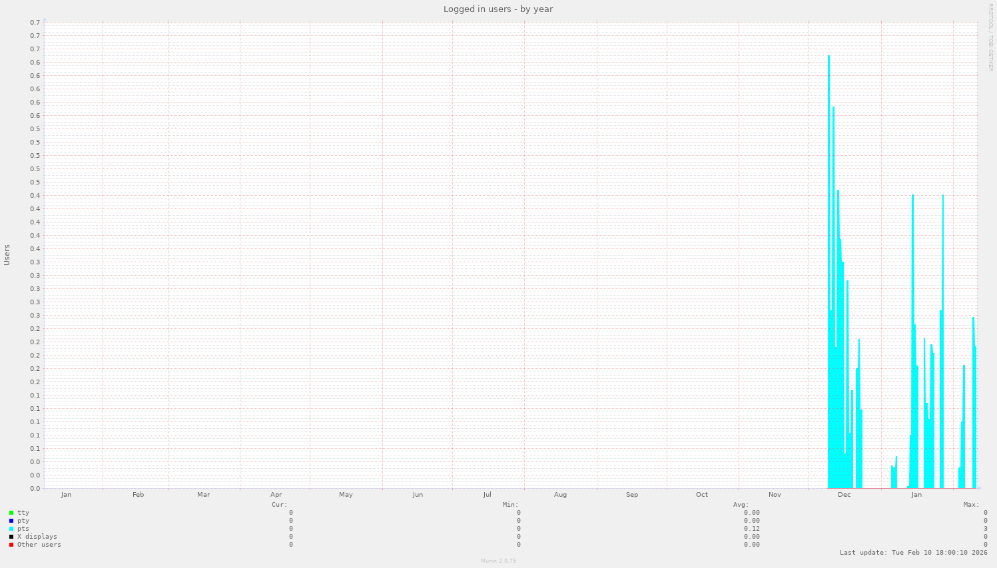Select the Jan label on the x-axis
Screen dimensions: 997x568
[x=916, y=495]
